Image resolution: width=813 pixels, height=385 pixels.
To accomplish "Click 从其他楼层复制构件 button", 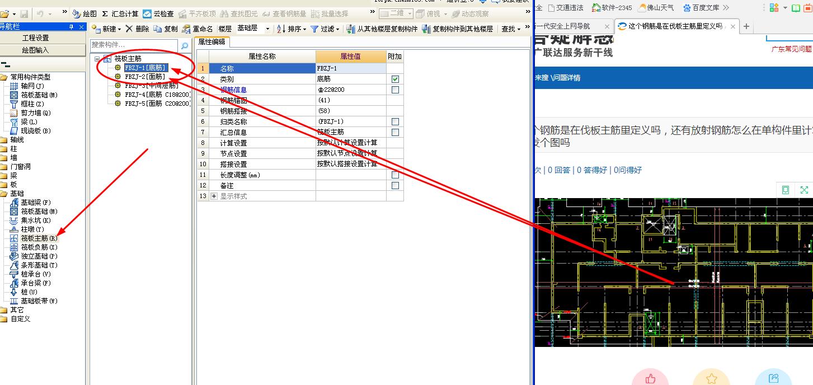I will pyautogui.click(x=382, y=29).
